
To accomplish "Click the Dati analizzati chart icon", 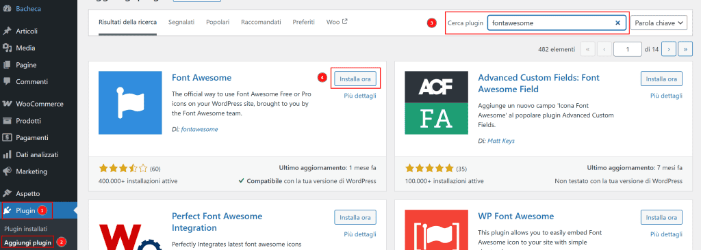I will click(x=7, y=155).
